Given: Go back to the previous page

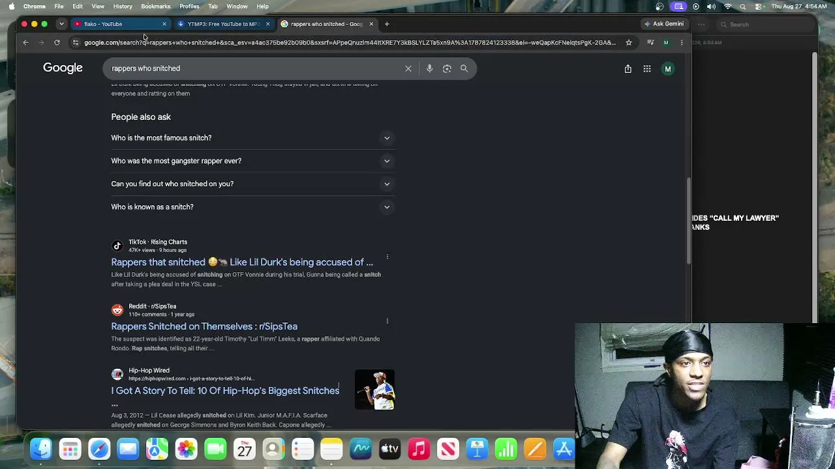Looking at the screenshot, I should [x=25, y=42].
